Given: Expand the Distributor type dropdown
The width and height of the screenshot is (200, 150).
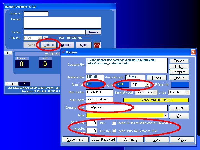Looking at the screenshot, I should click(x=187, y=92).
